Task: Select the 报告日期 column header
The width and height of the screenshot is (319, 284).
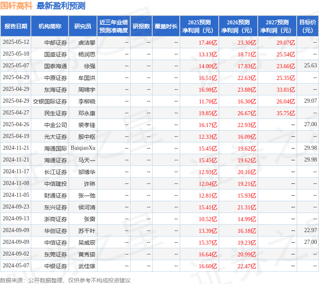Action: (x=16, y=26)
